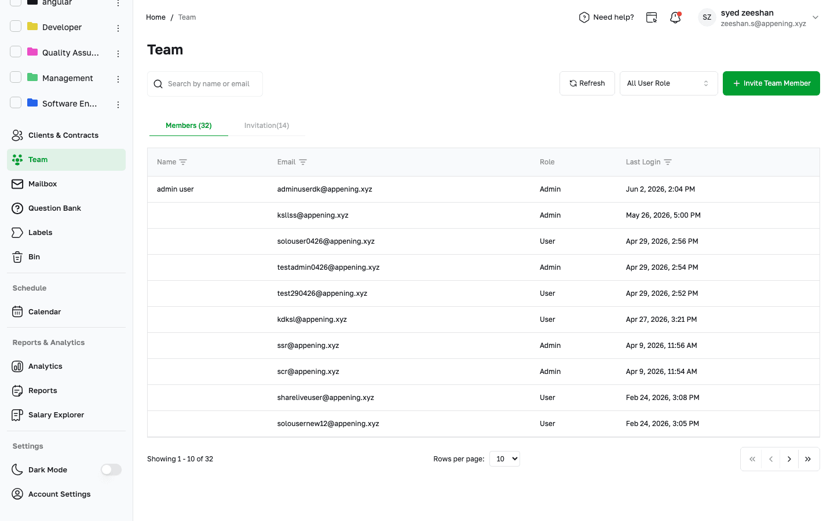The image size is (834, 521).
Task: Sort by the Email column filter icon
Action: [303, 162]
